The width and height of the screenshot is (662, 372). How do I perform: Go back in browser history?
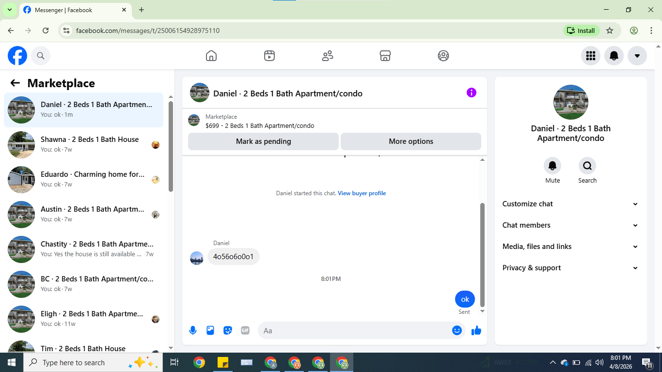pos(11,31)
